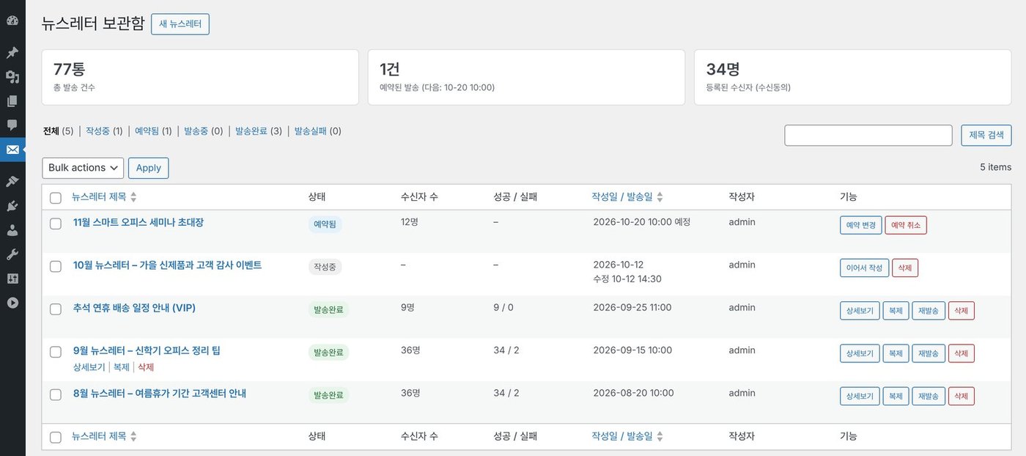Screen dimensions: 1026x456
Task: Click the 예약됨 status badge
Action: tap(325, 224)
